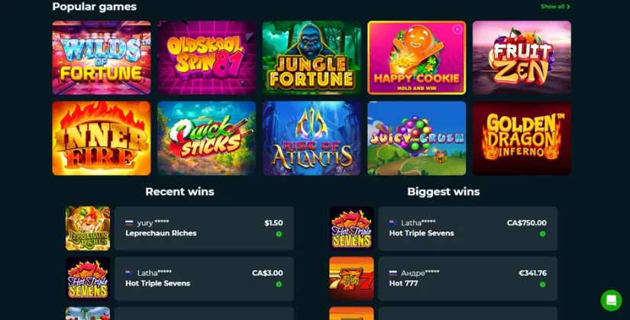Viewport: 630px width, 320px height.
Task: Launch Jungle Fortune game
Action: pos(312,58)
